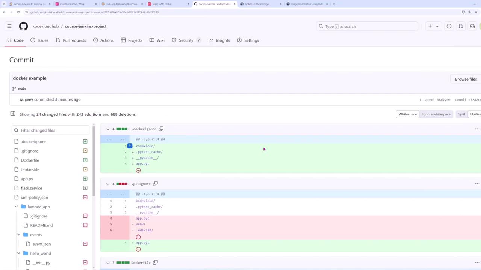Switch to the Projects tab
The width and height of the screenshot is (481, 270).
tap(132, 40)
